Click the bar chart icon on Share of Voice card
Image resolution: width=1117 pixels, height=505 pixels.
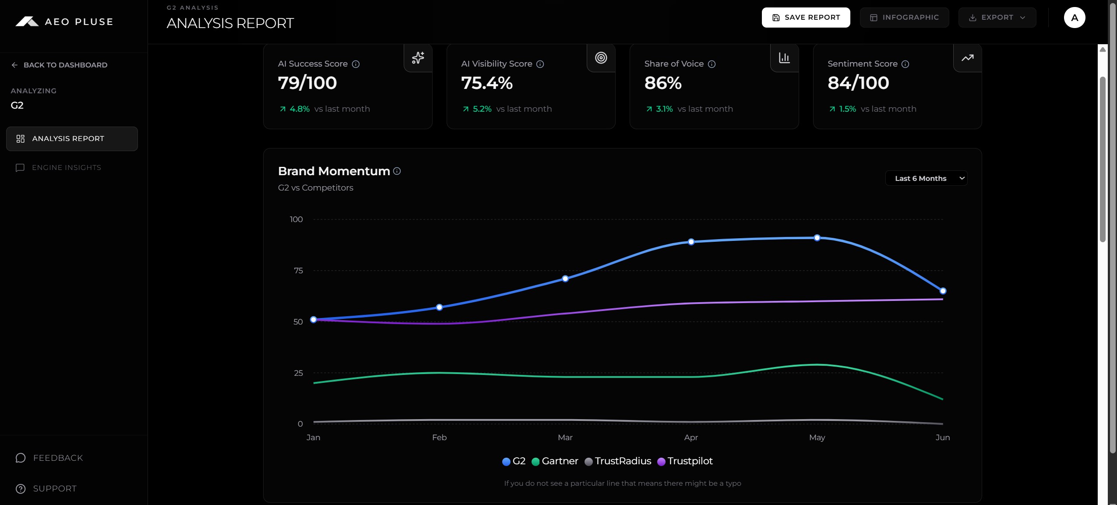(784, 57)
